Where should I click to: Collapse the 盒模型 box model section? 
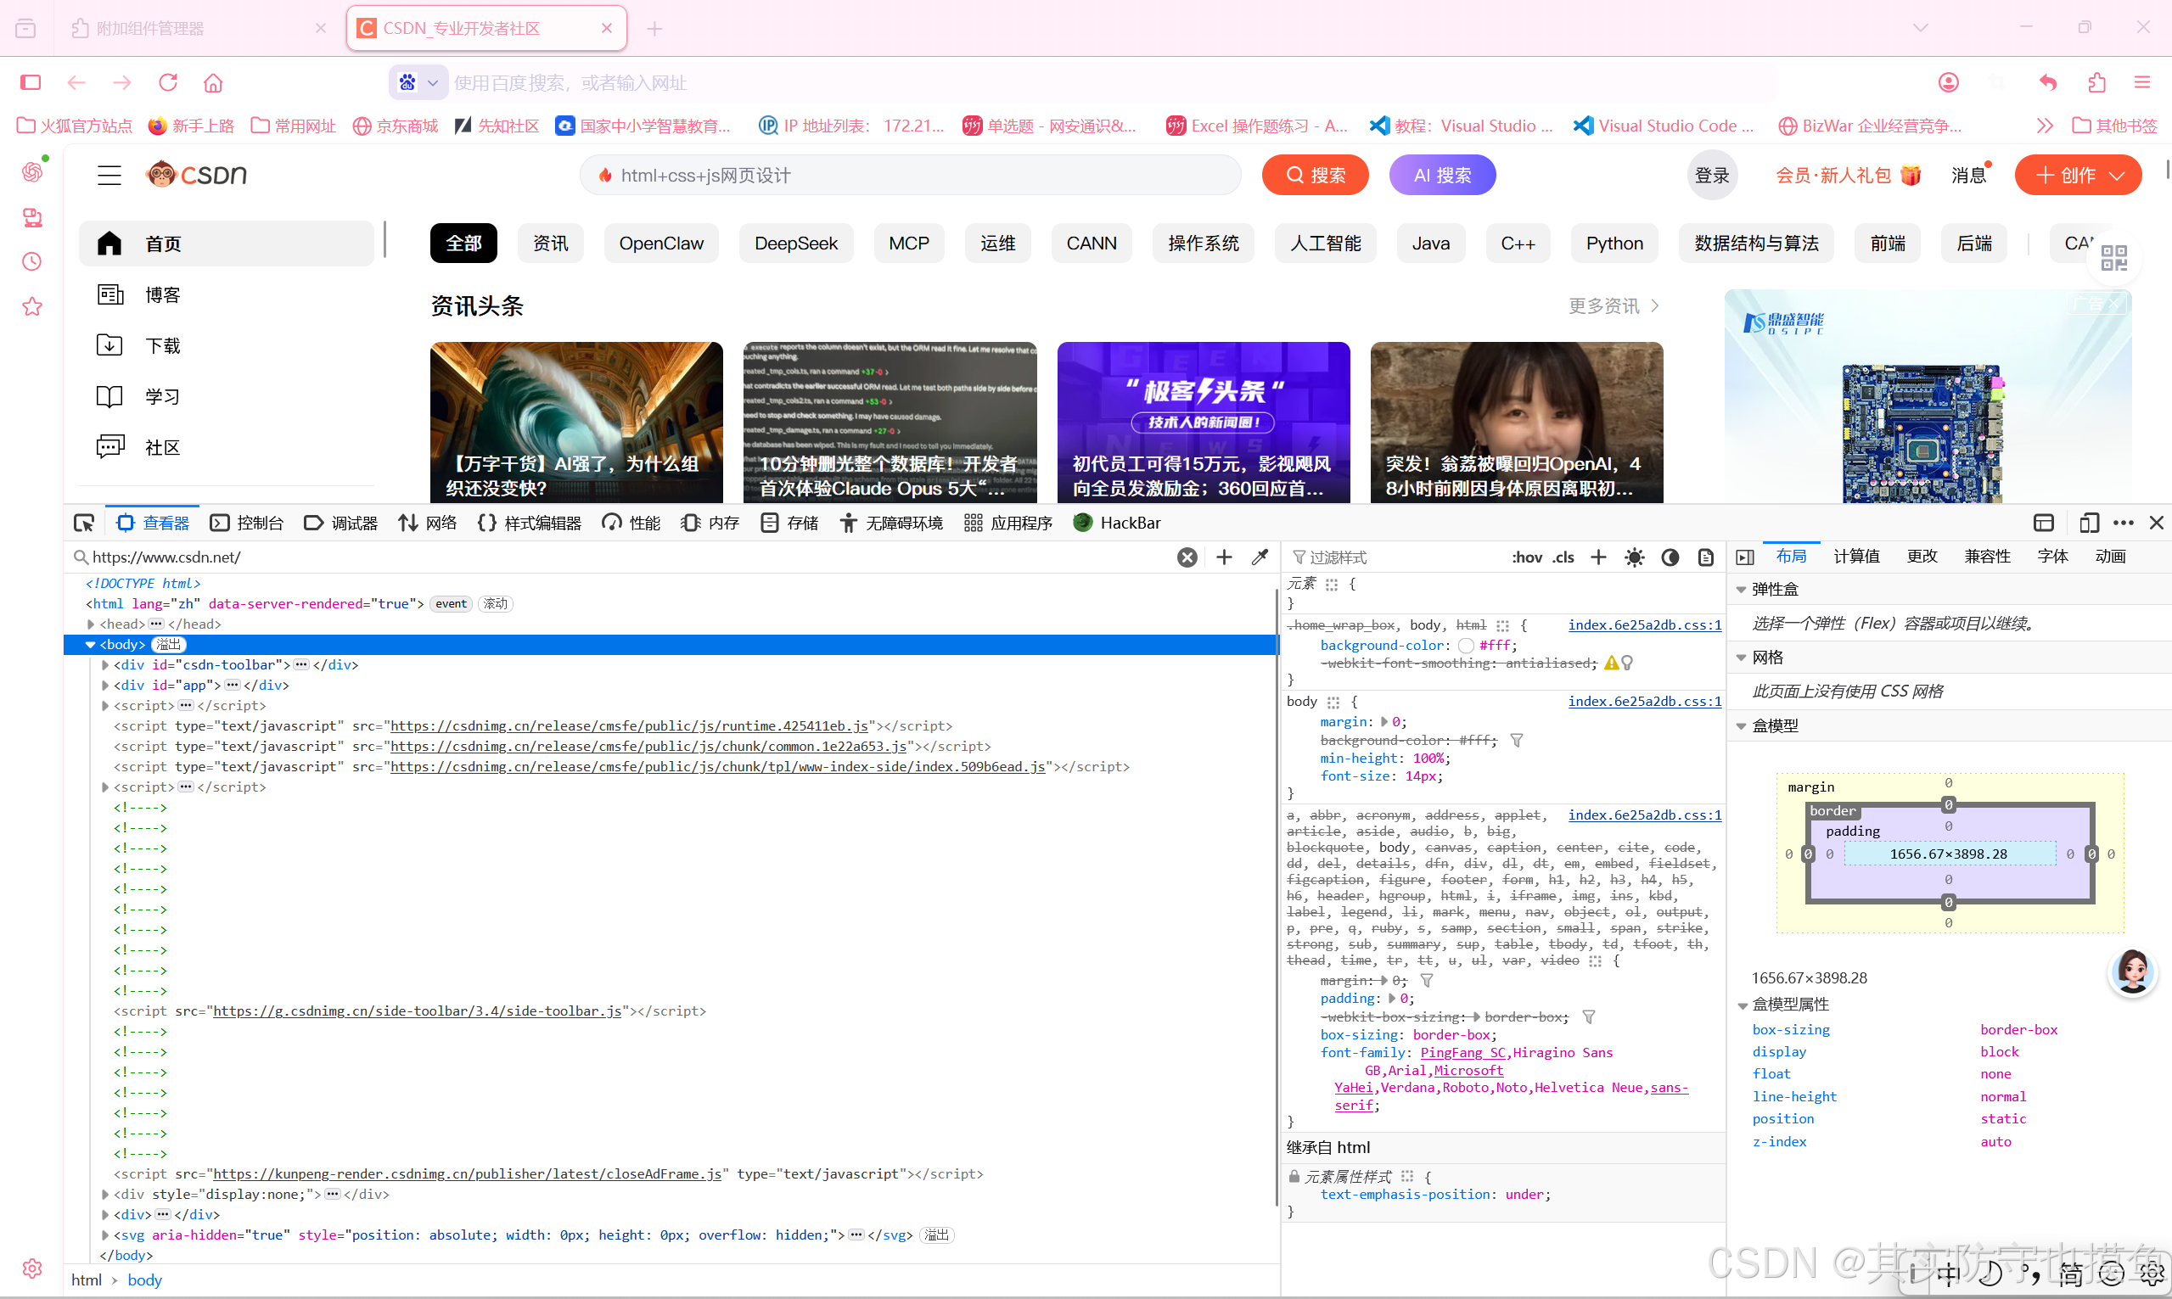[x=1742, y=725]
